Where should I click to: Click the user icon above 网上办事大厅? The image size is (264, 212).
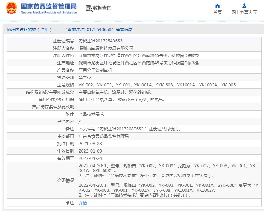(x=244, y=6)
